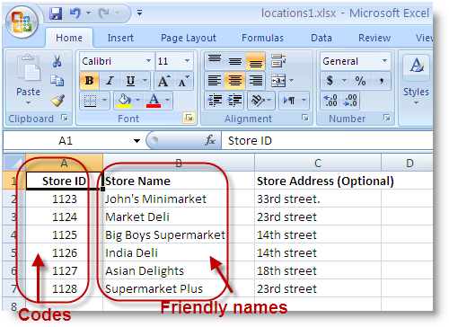This screenshot has width=449, height=327.
Task: Click Increase Decimal
Action: pyautogui.click(x=330, y=101)
